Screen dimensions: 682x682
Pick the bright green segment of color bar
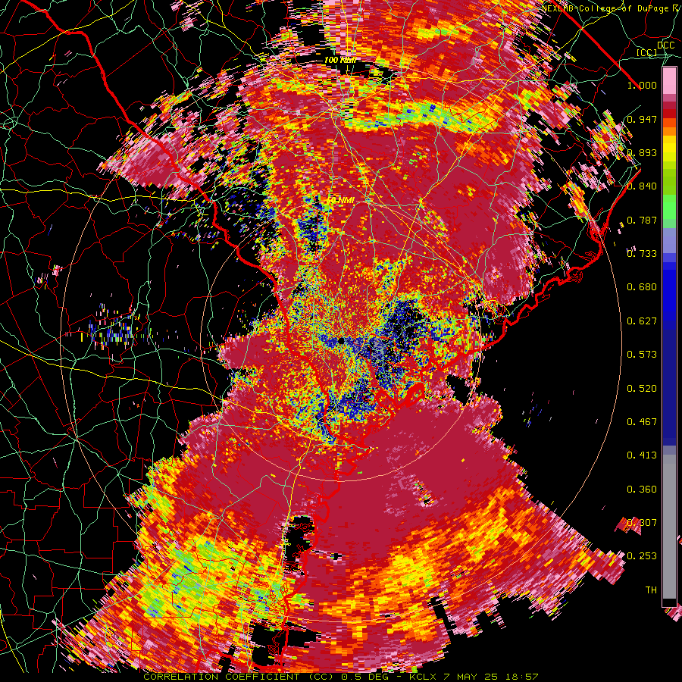(x=669, y=207)
